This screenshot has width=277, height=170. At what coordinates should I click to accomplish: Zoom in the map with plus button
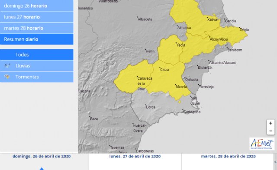coord(271,123)
